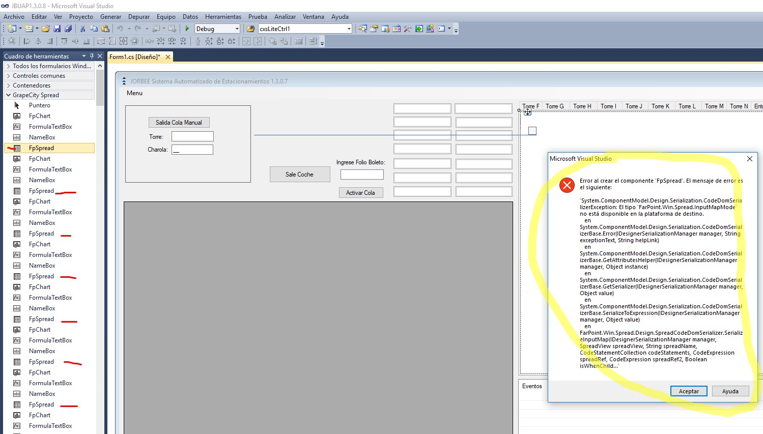Image resolution: width=763 pixels, height=434 pixels.
Task: Click the Tab Order layout icon
Action: 313,41
